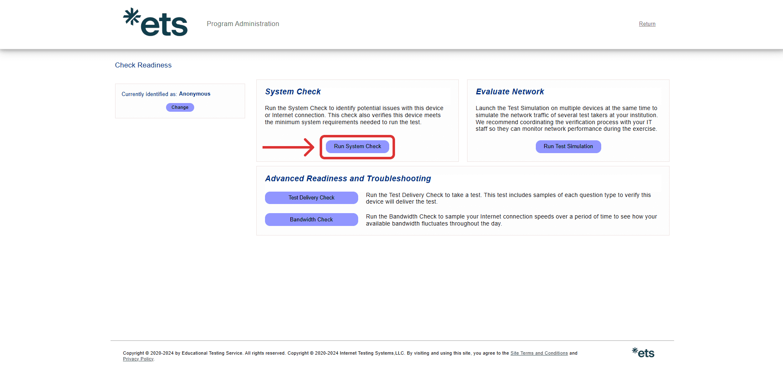Click the Bandwidth Check description text
The height and width of the screenshot is (377, 783).
coord(511,220)
